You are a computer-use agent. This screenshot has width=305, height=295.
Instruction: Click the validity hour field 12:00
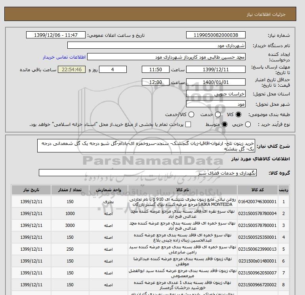coord(156,82)
